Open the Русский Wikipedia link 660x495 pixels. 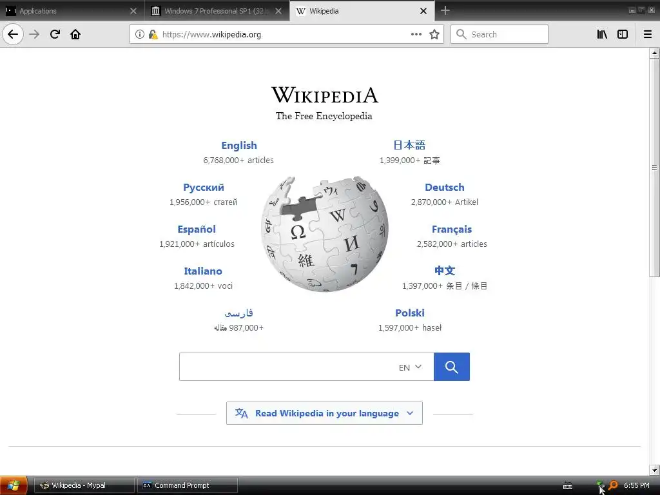[204, 188]
